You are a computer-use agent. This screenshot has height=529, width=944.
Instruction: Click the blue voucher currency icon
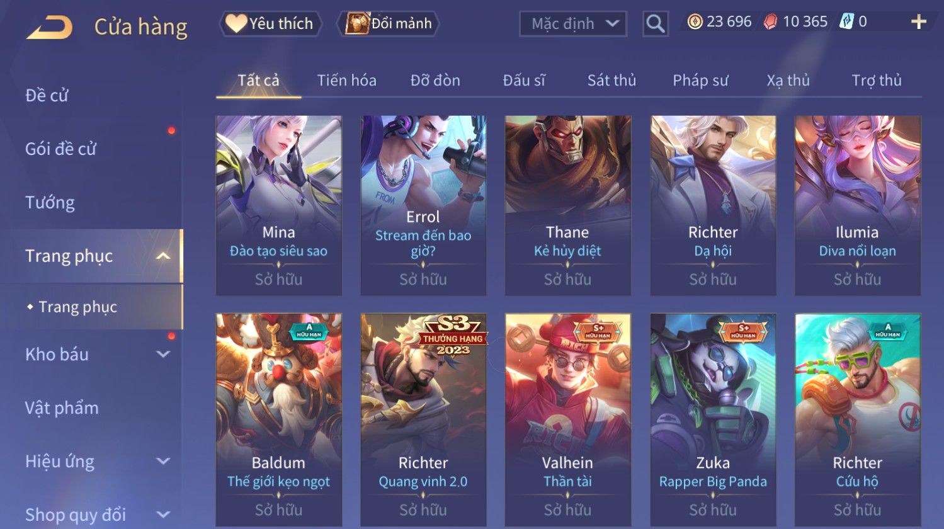(x=847, y=22)
